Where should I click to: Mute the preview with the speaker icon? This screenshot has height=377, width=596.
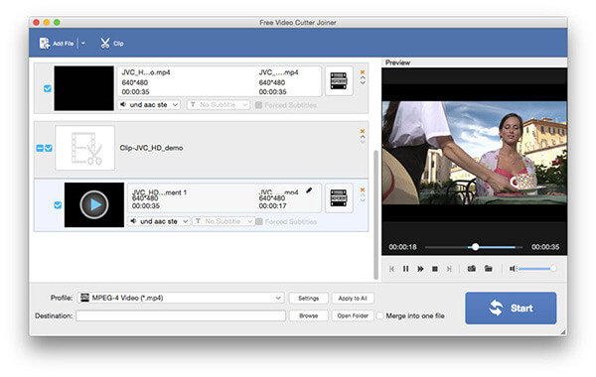coord(513,269)
